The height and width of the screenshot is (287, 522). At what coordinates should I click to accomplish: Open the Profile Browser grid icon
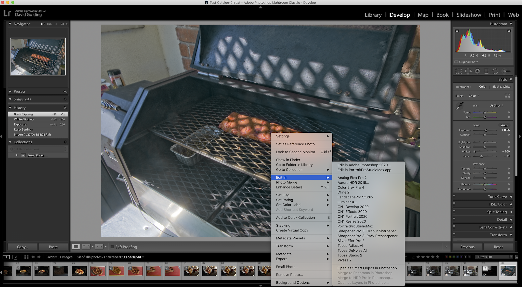click(x=507, y=96)
